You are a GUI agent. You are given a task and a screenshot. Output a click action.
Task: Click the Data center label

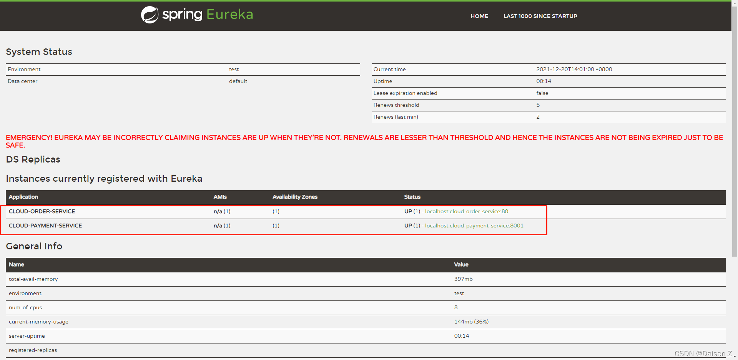click(x=22, y=81)
